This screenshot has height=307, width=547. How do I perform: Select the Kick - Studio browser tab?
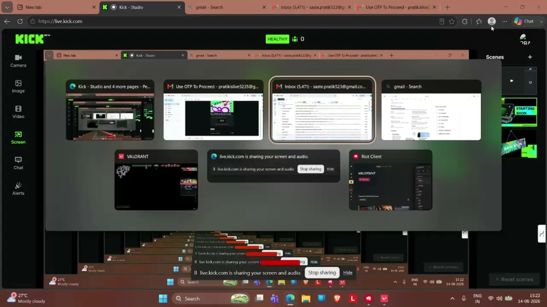142,7
